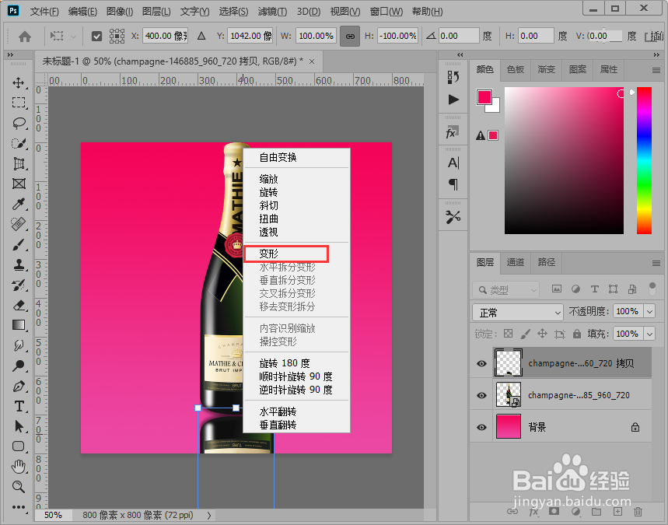The width and height of the screenshot is (668, 525).
Task: Click the zoom level 50% field
Action: click(53, 515)
